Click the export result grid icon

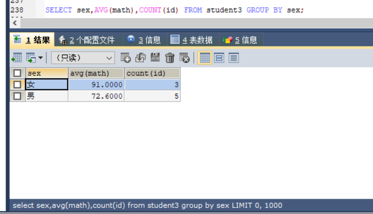[17, 58]
